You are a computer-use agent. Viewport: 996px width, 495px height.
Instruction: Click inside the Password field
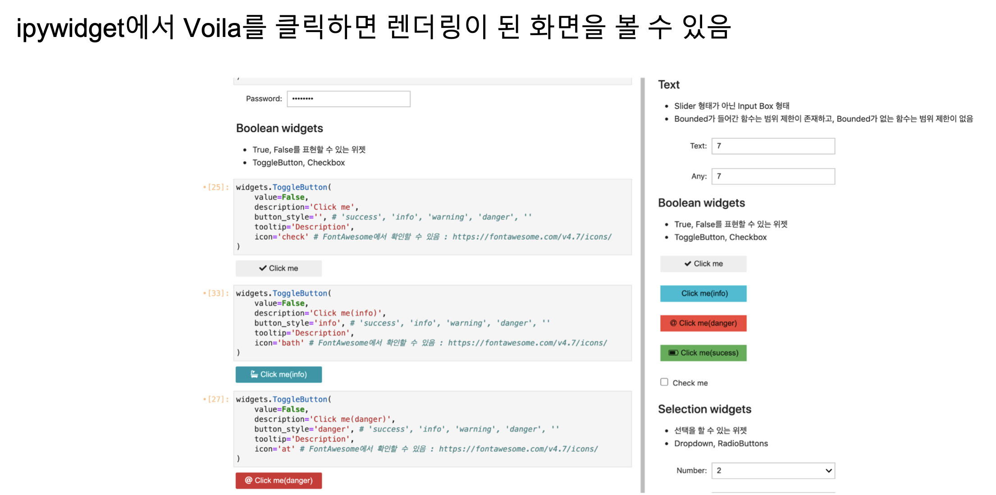348,99
